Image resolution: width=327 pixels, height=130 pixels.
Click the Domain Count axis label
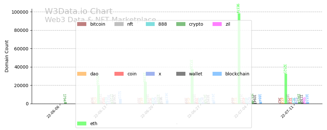tap(7, 56)
